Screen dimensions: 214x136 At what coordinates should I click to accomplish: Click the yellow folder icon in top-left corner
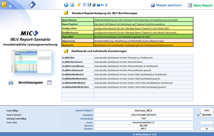(3, 5)
